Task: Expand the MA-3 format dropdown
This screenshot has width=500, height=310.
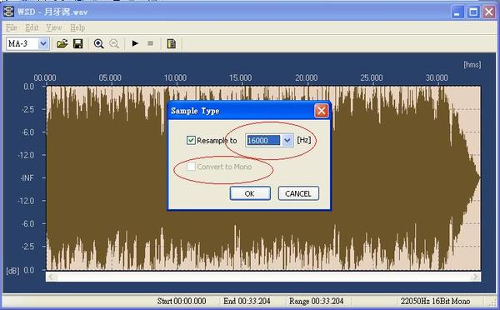Action: point(43,43)
